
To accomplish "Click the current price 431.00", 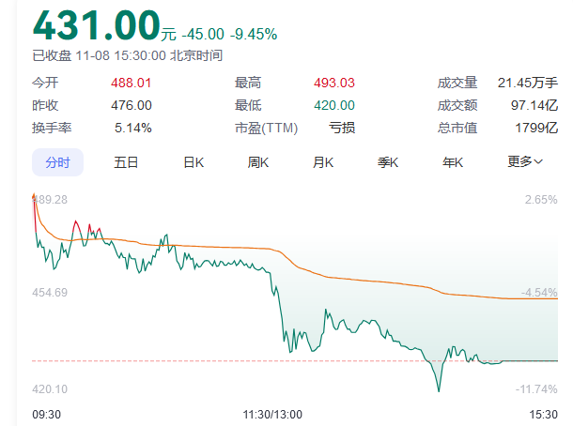I will 94,23.
